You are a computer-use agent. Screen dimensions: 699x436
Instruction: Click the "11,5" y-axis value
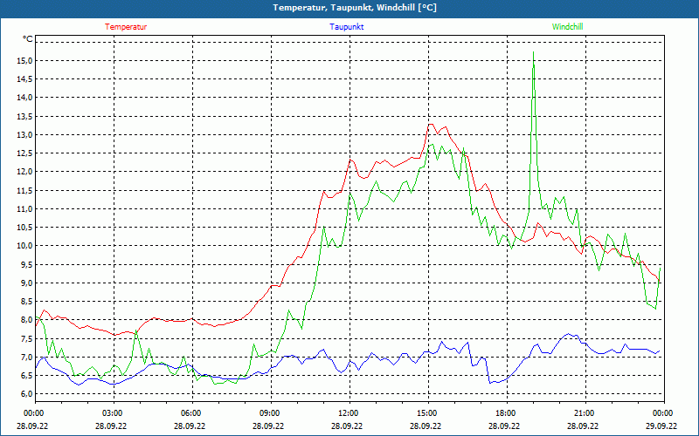[25, 190]
